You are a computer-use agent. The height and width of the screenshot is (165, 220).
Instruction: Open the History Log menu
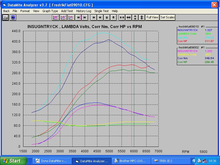pyautogui.click(x=84, y=11)
